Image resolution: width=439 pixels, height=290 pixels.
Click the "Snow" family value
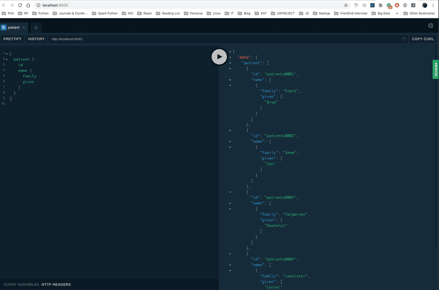[289, 153]
